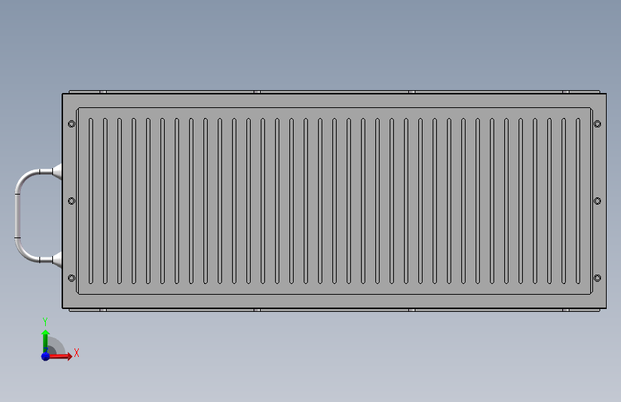The image size is (621, 402).
Task: Select the bottom-right screw hole on the panel
Action: [597, 278]
